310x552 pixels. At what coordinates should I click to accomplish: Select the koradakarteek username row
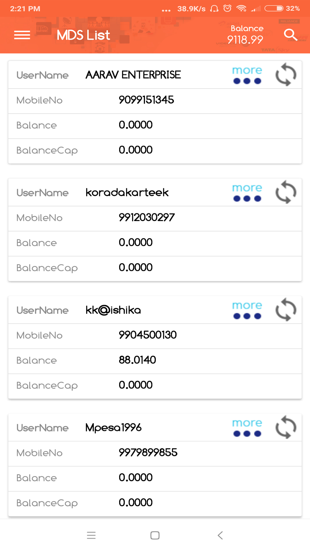[x=127, y=192]
